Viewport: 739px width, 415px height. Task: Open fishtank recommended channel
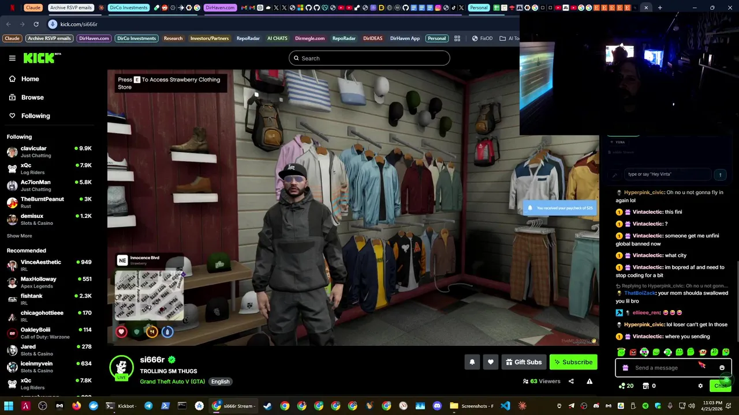pyautogui.click(x=49, y=299)
